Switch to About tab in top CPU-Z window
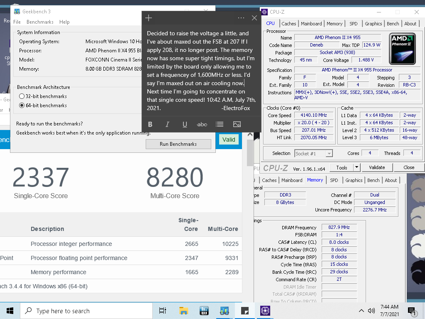 410,24
